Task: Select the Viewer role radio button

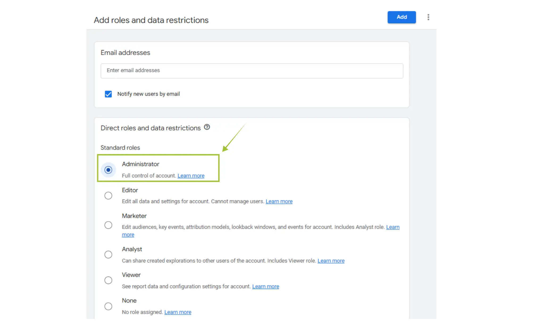Action: pyautogui.click(x=108, y=280)
